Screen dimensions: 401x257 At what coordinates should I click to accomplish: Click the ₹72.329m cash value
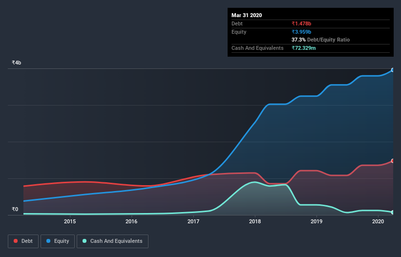tap(304, 48)
